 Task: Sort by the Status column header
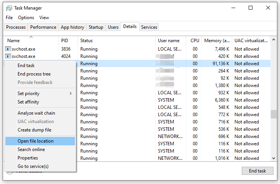[117, 41]
